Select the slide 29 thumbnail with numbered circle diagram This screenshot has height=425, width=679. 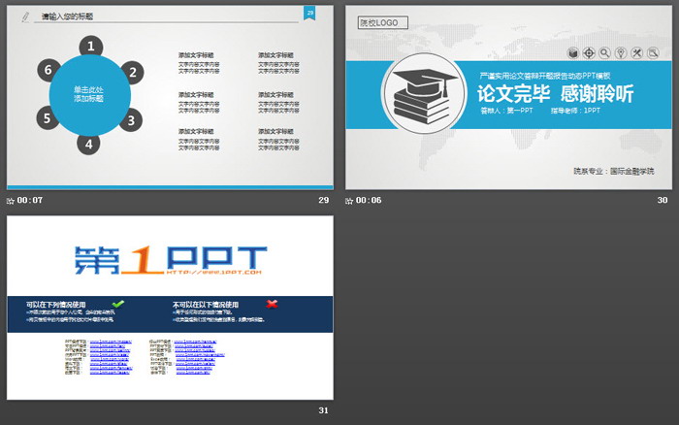click(170, 97)
